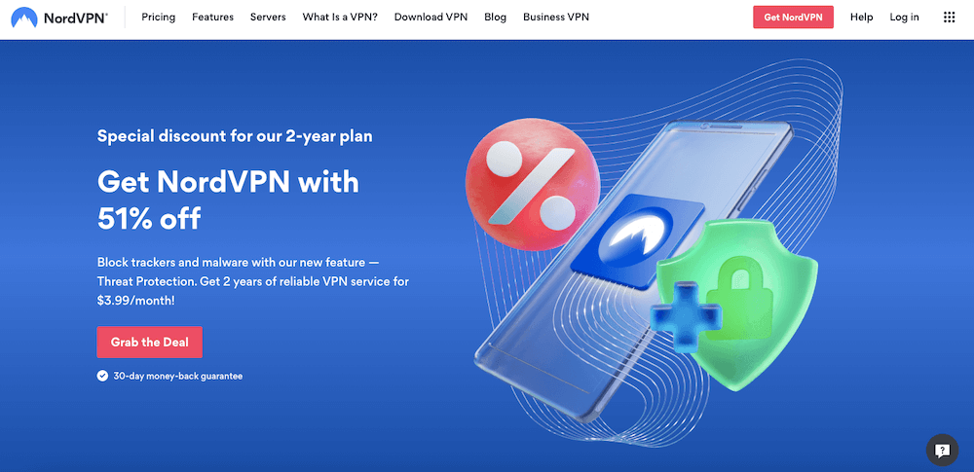Open the Features menu item

click(212, 18)
